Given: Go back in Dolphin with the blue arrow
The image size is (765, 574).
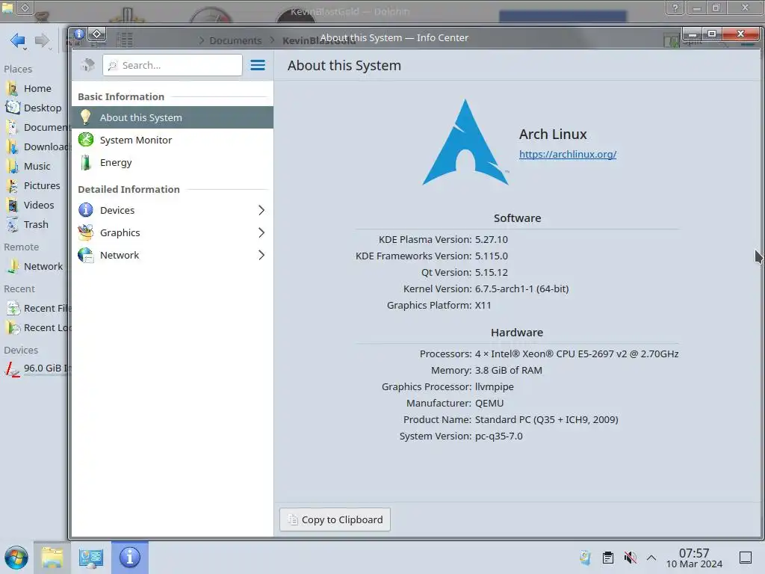Looking at the screenshot, I should (x=18, y=40).
